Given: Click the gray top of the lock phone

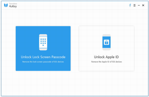Looking at the screenshot, I should point(106,35).
